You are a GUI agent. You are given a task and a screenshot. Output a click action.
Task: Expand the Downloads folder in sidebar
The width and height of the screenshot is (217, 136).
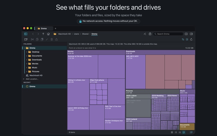click(27, 60)
